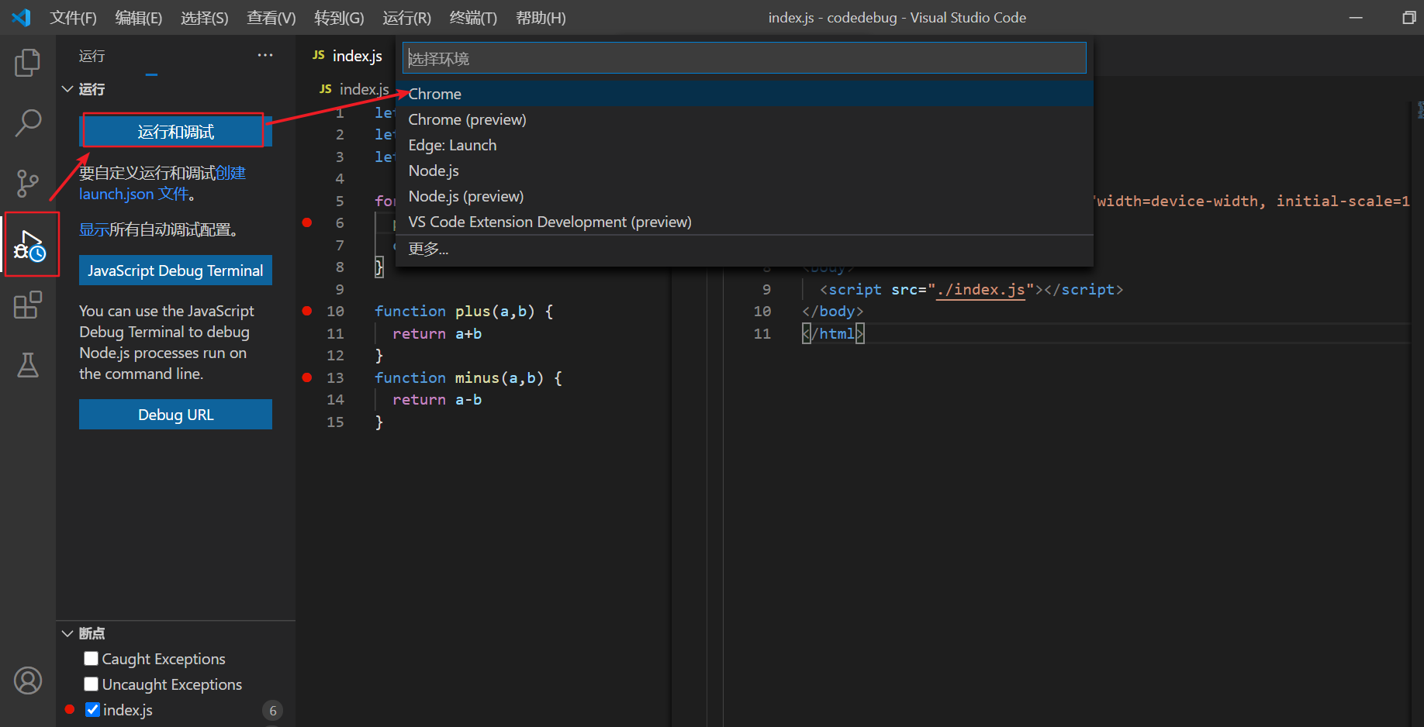Screen dimensions: 1424x727
Task: Open the Testing flask icon
Action: coord(28,365)
